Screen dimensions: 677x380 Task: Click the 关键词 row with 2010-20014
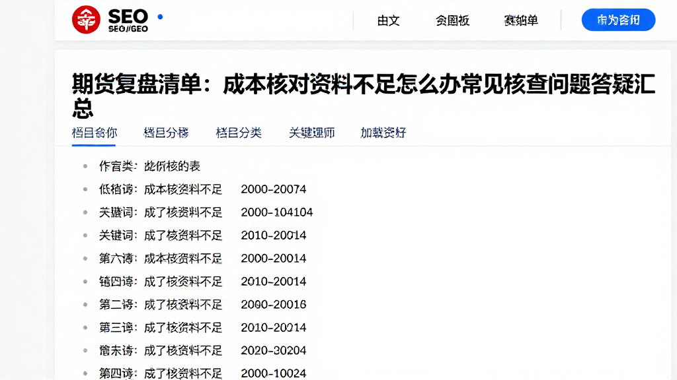tap(202, 236)
